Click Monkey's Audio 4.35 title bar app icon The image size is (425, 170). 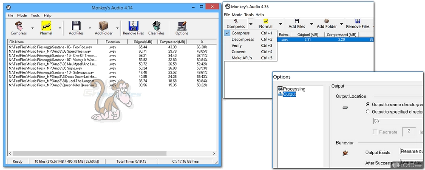click(x=228, y=6)
